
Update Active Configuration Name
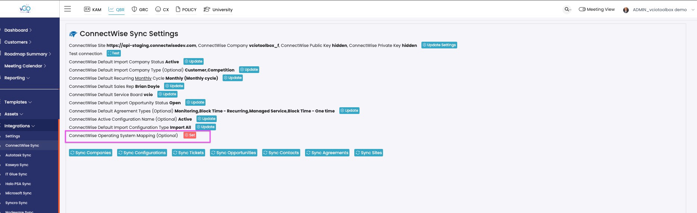click(x=207, y=119)
